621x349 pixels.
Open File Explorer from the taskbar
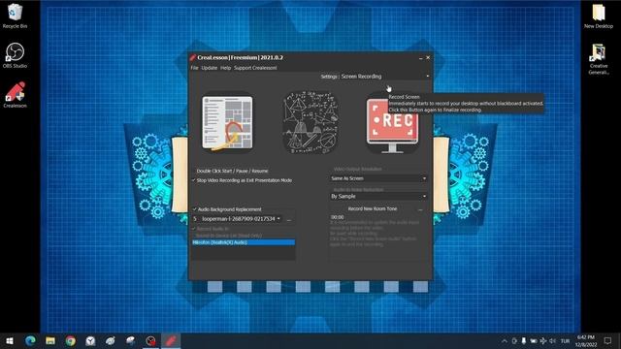click(50, 341)
